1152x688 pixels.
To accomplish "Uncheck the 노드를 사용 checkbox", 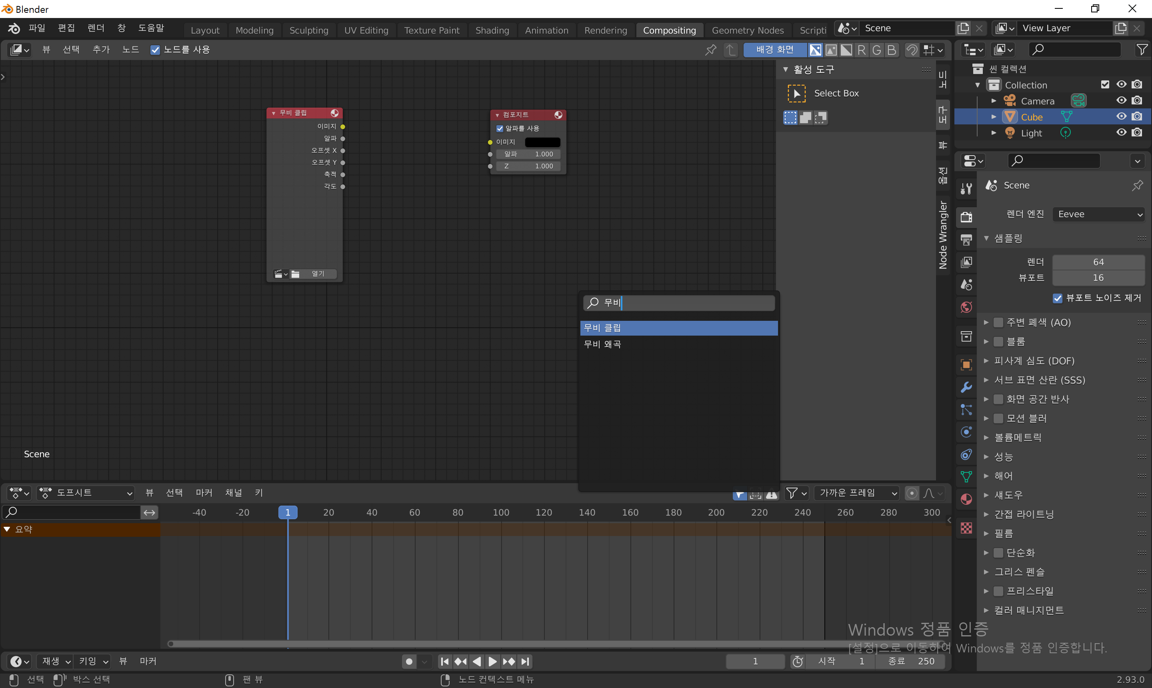I will [x=155, y=50].
